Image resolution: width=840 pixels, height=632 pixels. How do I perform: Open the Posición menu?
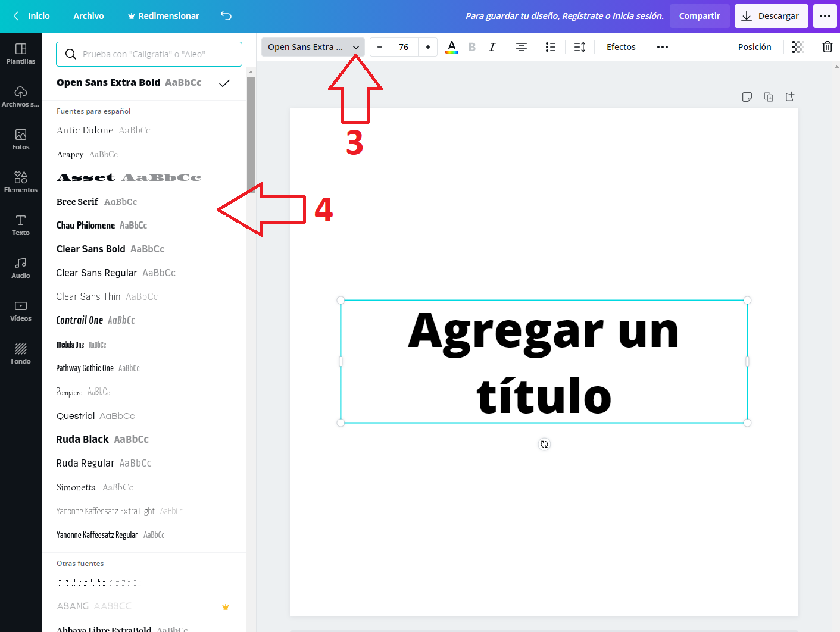click(x=754, y=47)
